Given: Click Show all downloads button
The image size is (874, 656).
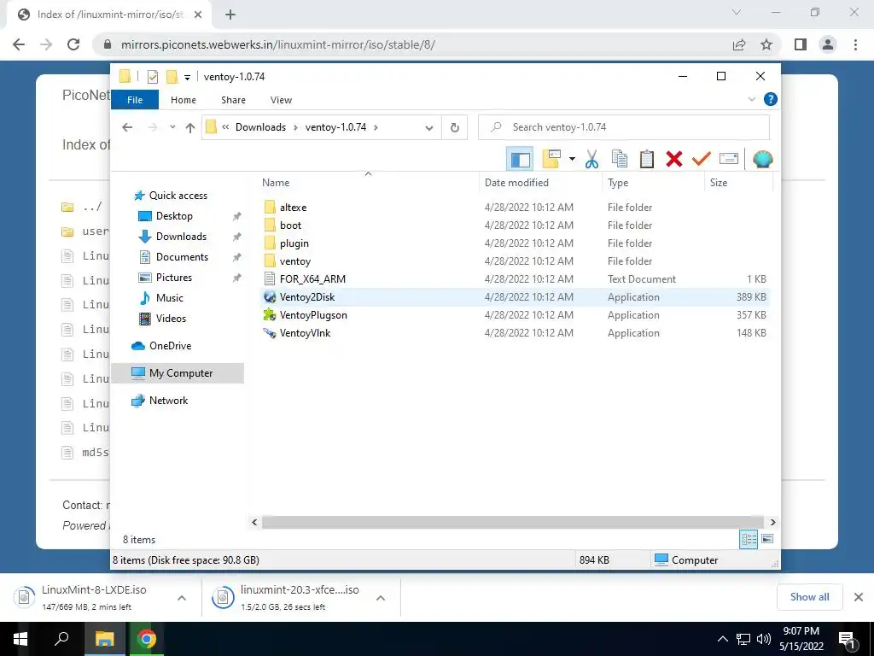Looking at the screenshot, I should (x=809, y=597).
